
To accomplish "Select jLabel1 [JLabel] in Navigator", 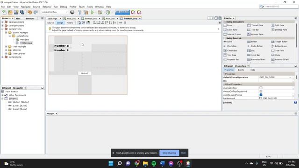I will tap(20, 106).
